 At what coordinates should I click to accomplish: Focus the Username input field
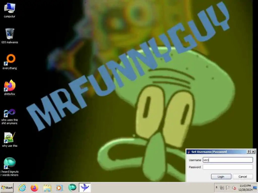228,160
